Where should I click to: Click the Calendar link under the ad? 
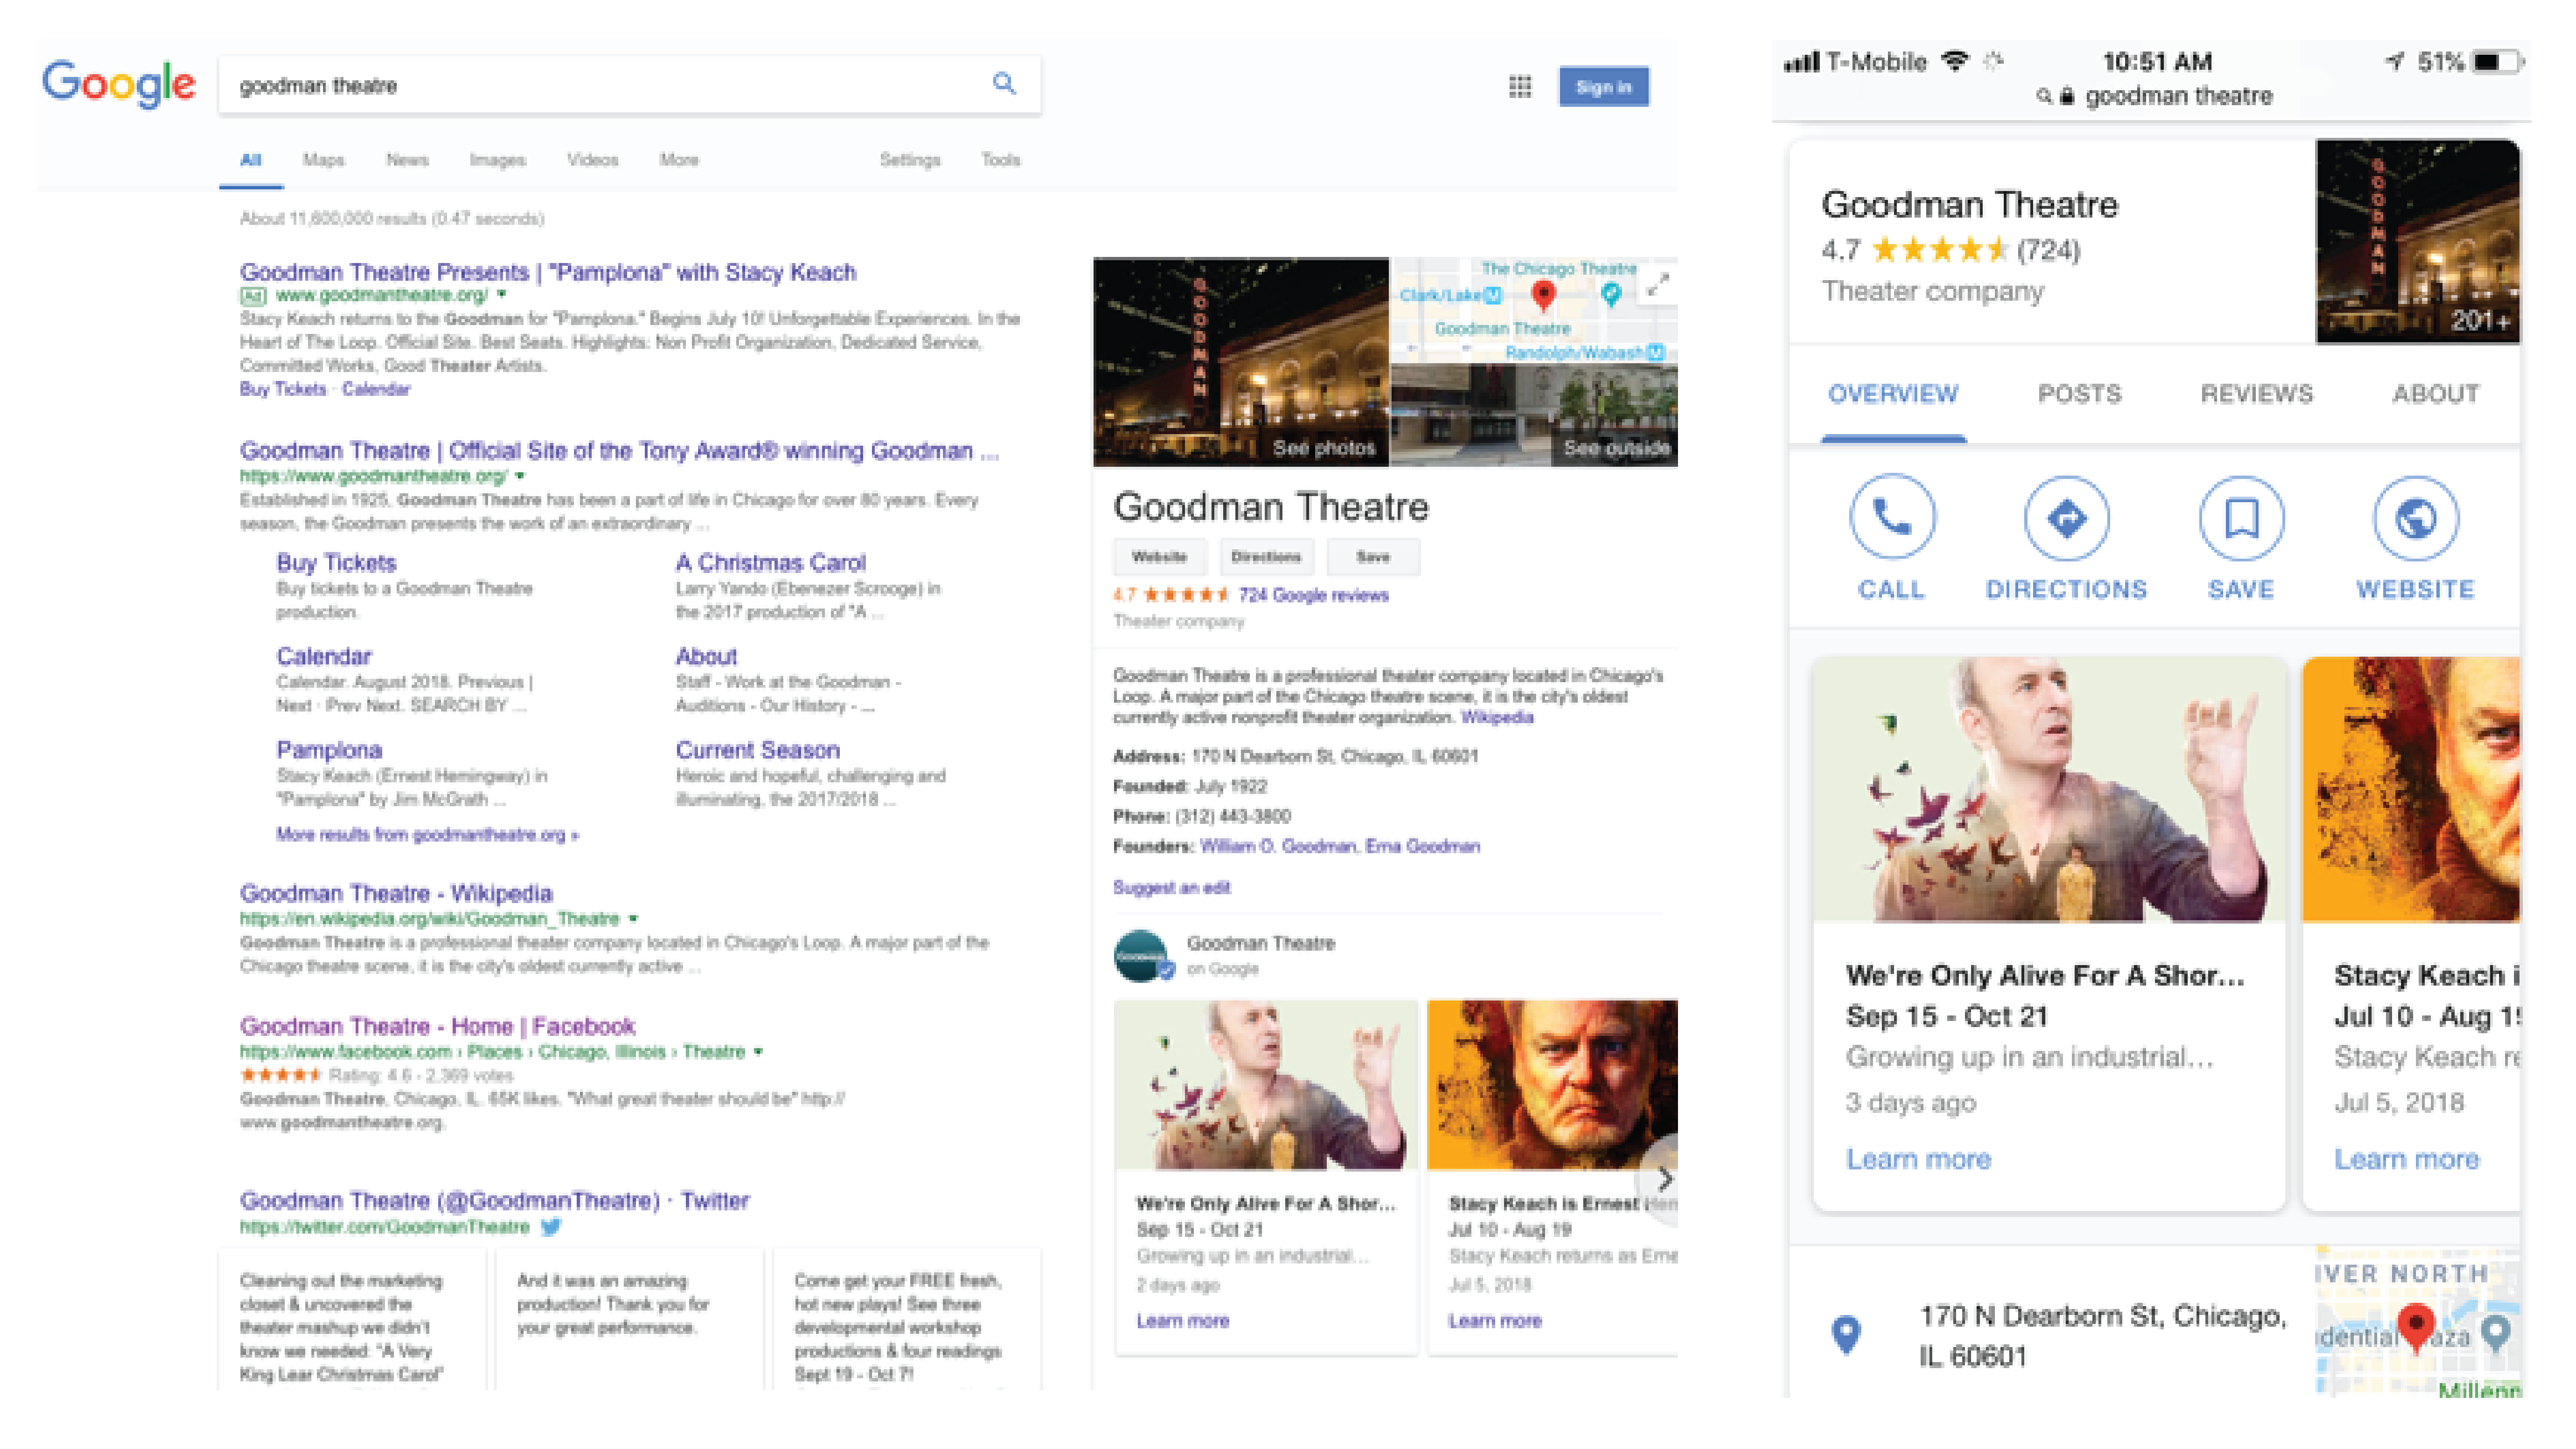pos(376,390)
